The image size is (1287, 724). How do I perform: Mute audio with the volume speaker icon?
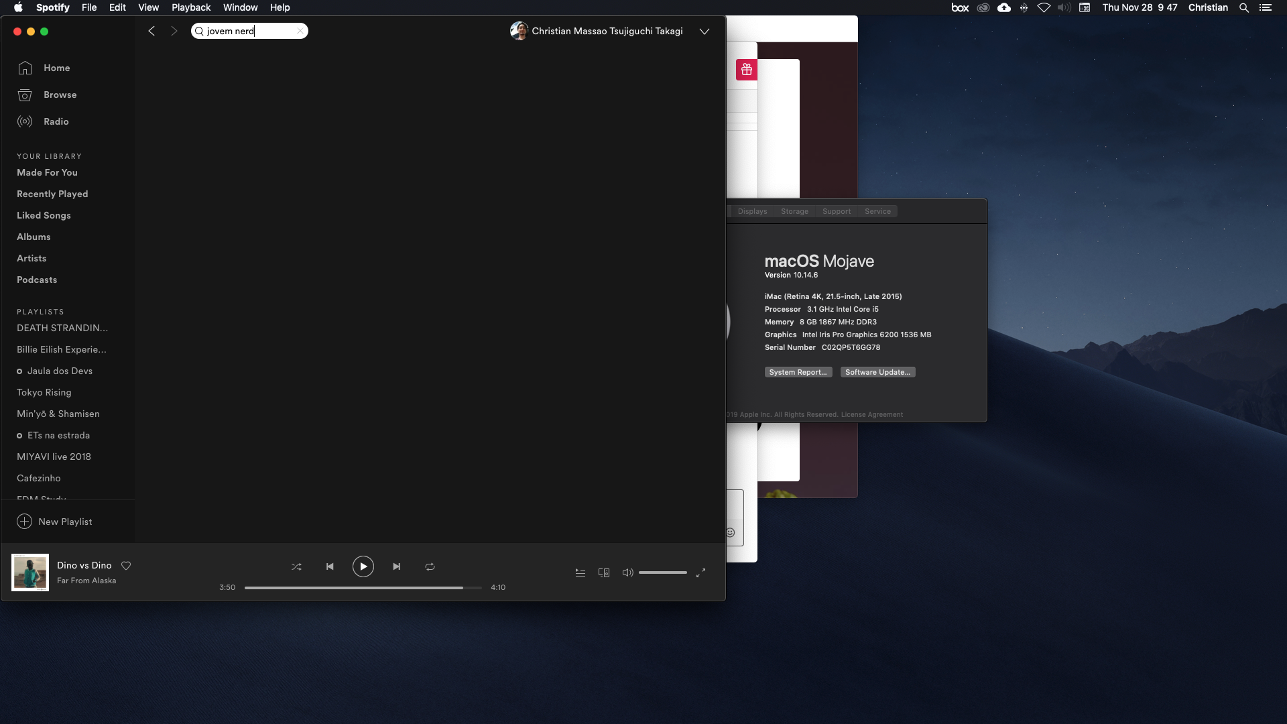click(627, 572)
